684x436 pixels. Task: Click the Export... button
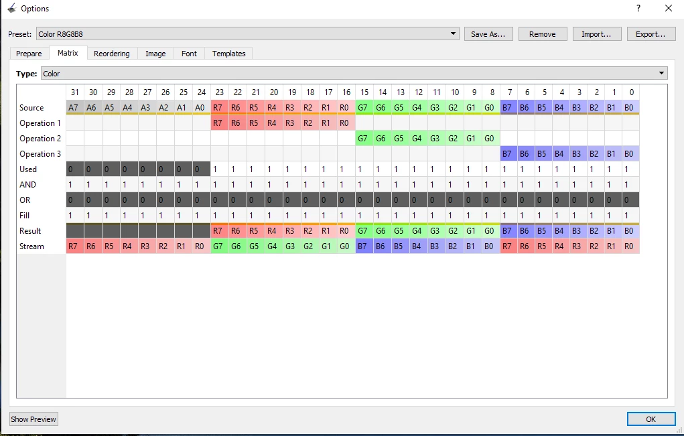tap(651, 34)
